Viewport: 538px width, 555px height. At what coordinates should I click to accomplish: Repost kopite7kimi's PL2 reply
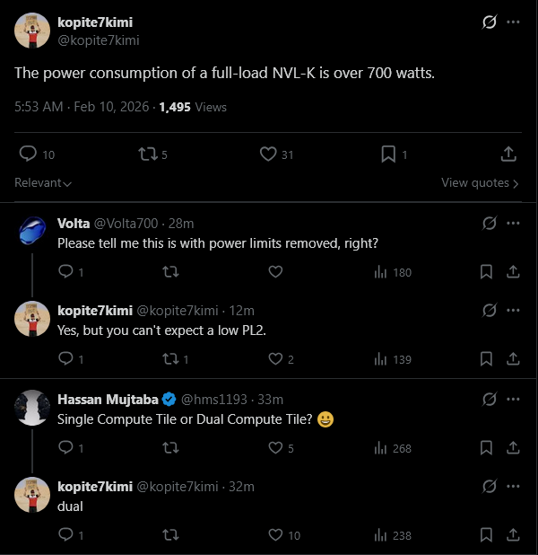pyautogui.click(x=170, y=359)
